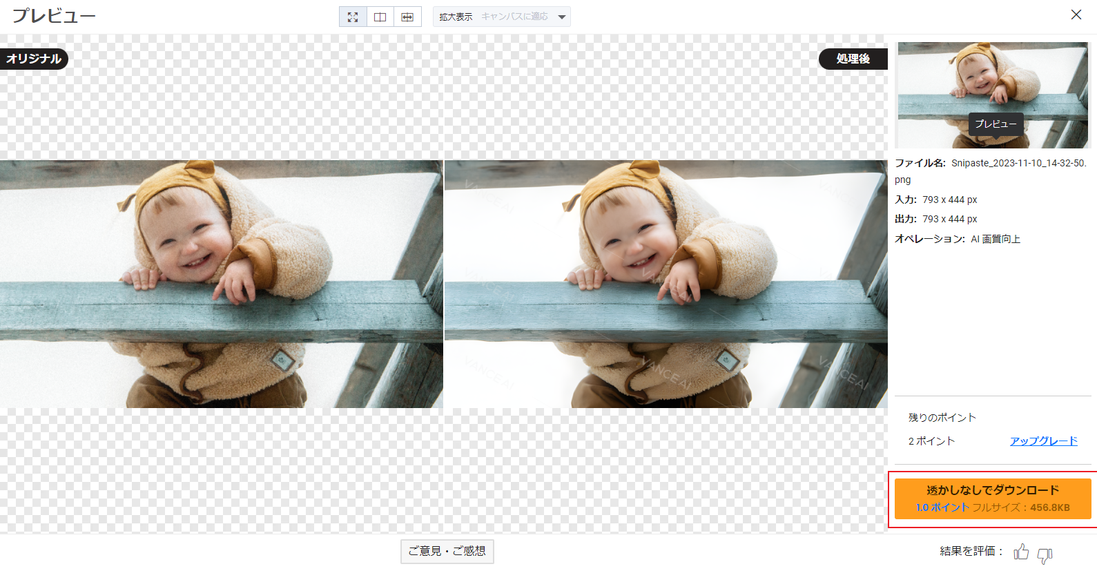This screenshot has width=1097, height=571.
Task: Click the 透かしなしでダウンロード button
Action: tap(992, 499)
